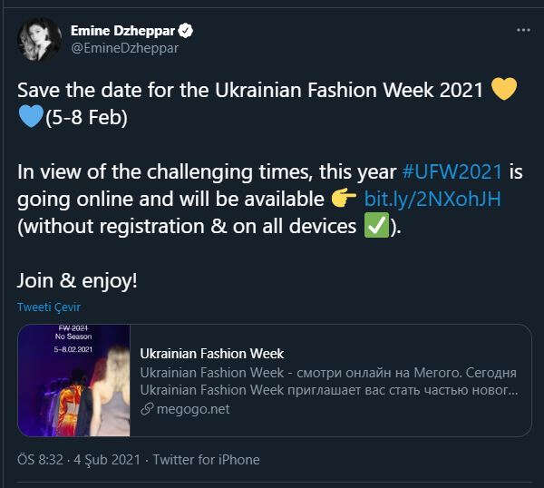Click Emine Dzheppar's profile avatar photo

[x=39, y=39]
